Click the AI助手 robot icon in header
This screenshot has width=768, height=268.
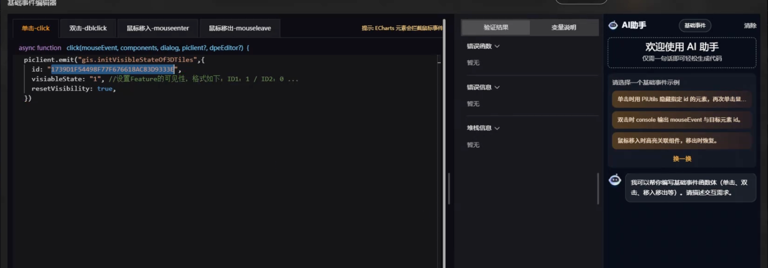(x=613, y=25)
